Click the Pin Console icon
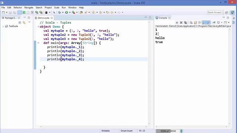 click(214, 23)
